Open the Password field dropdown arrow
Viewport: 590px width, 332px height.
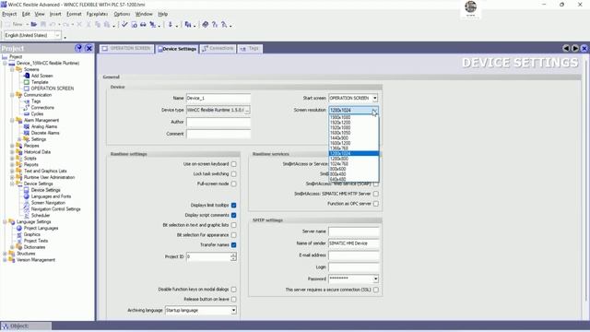click(375, 279)
